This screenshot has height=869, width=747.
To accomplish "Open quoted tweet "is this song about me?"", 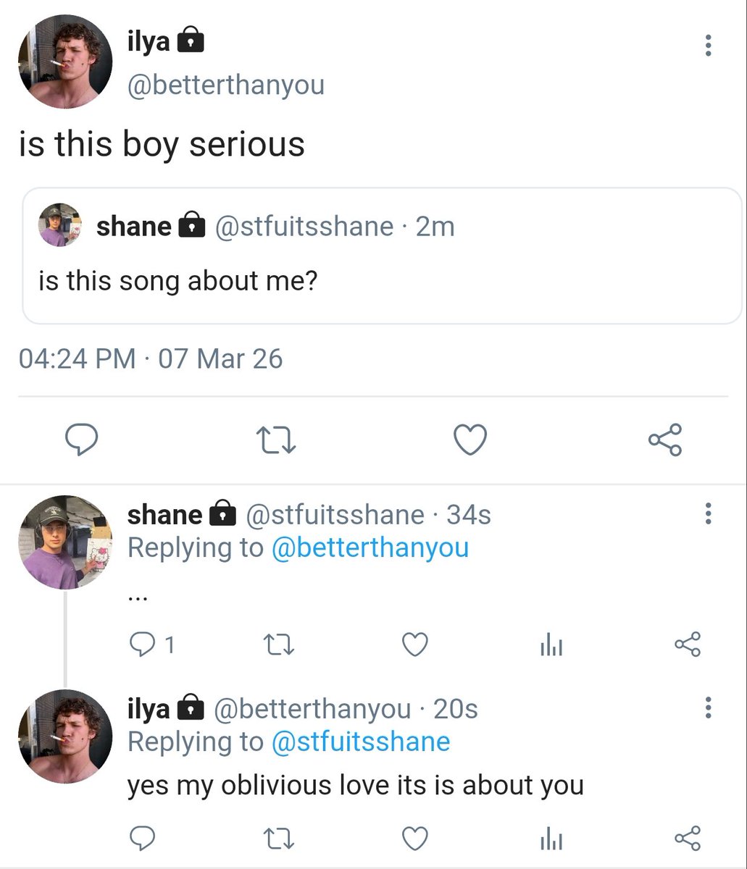I will (x=383, y=255).
